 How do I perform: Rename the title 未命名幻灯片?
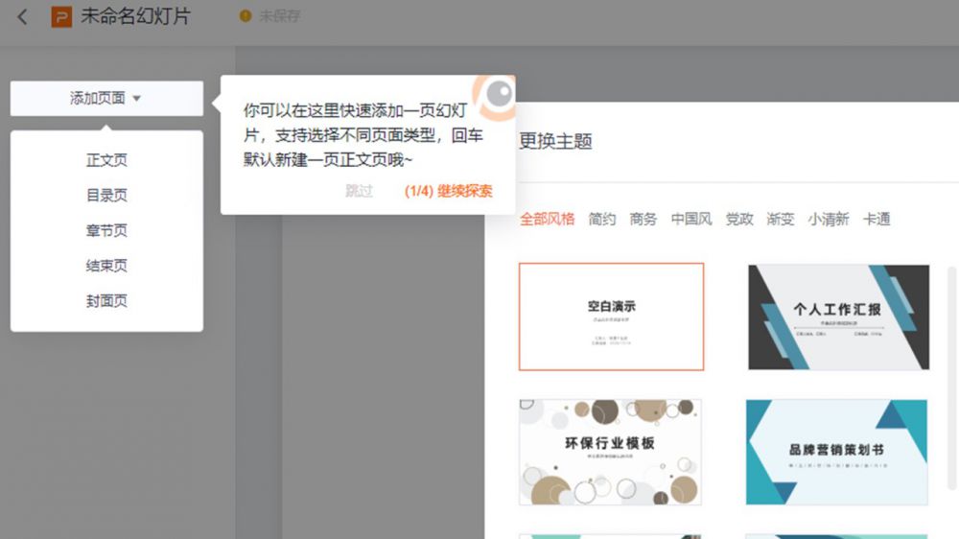(x=135, y=16)
